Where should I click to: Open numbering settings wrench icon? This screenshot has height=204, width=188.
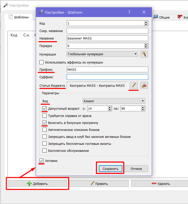[x=144, y=54]
